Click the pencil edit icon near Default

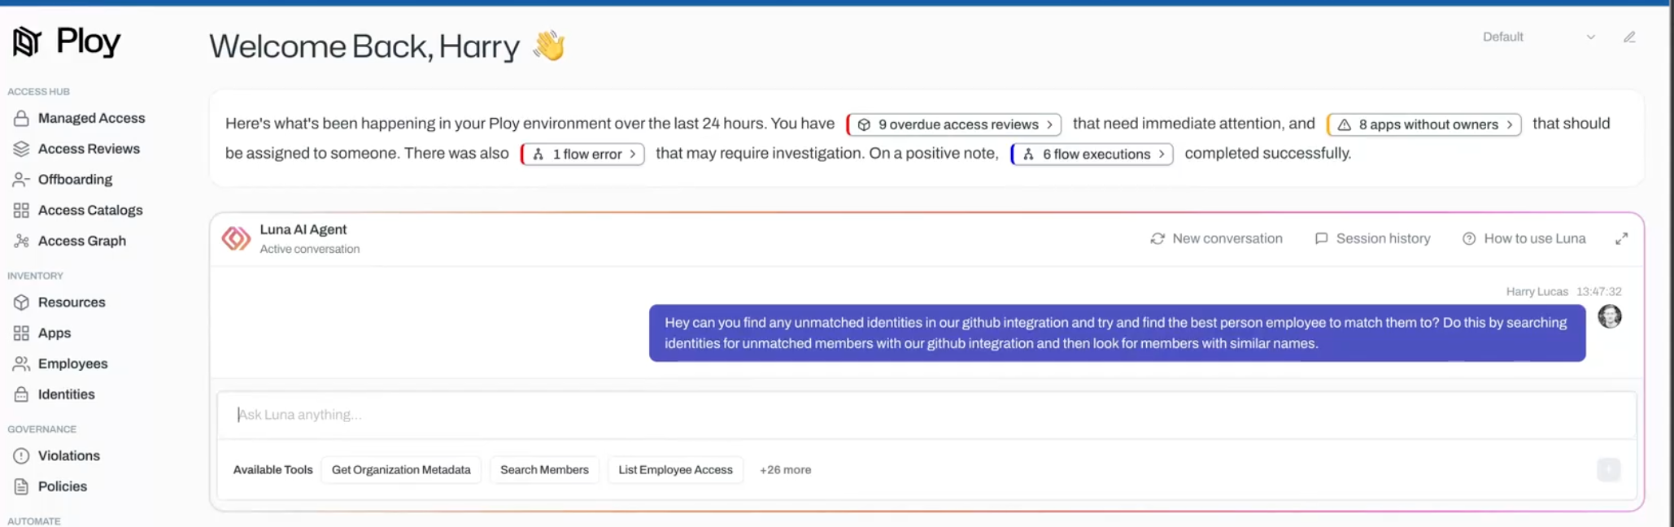coord(1629,37)
